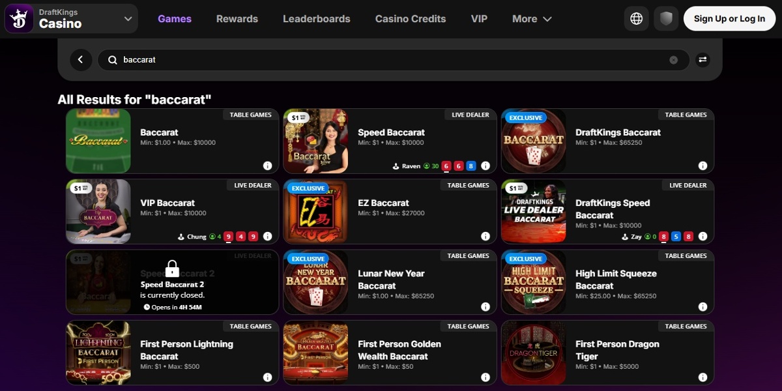Open the Games tab
Viewport: 782px width, 391px height.
coord(175,19)
